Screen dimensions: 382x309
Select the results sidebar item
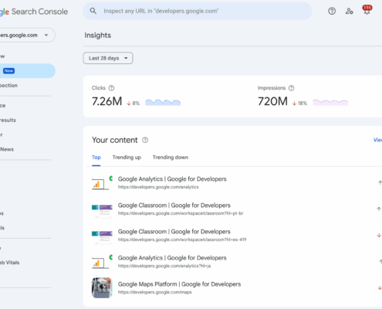point(8,121)
